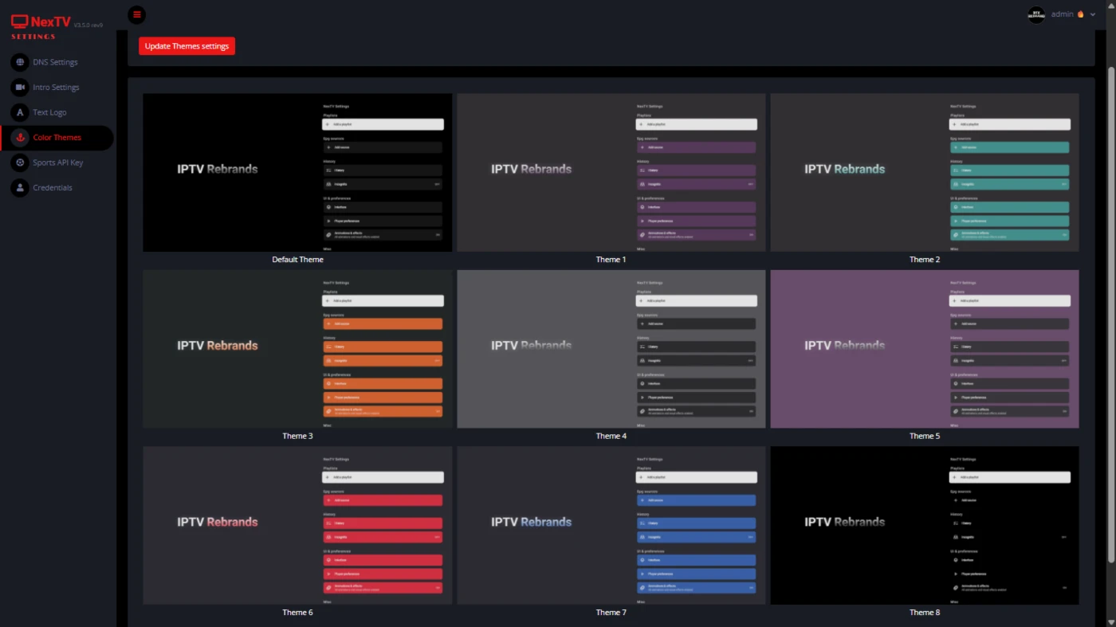Click Update Themes settings button
1116x627 pixels.
pos(187,46)
